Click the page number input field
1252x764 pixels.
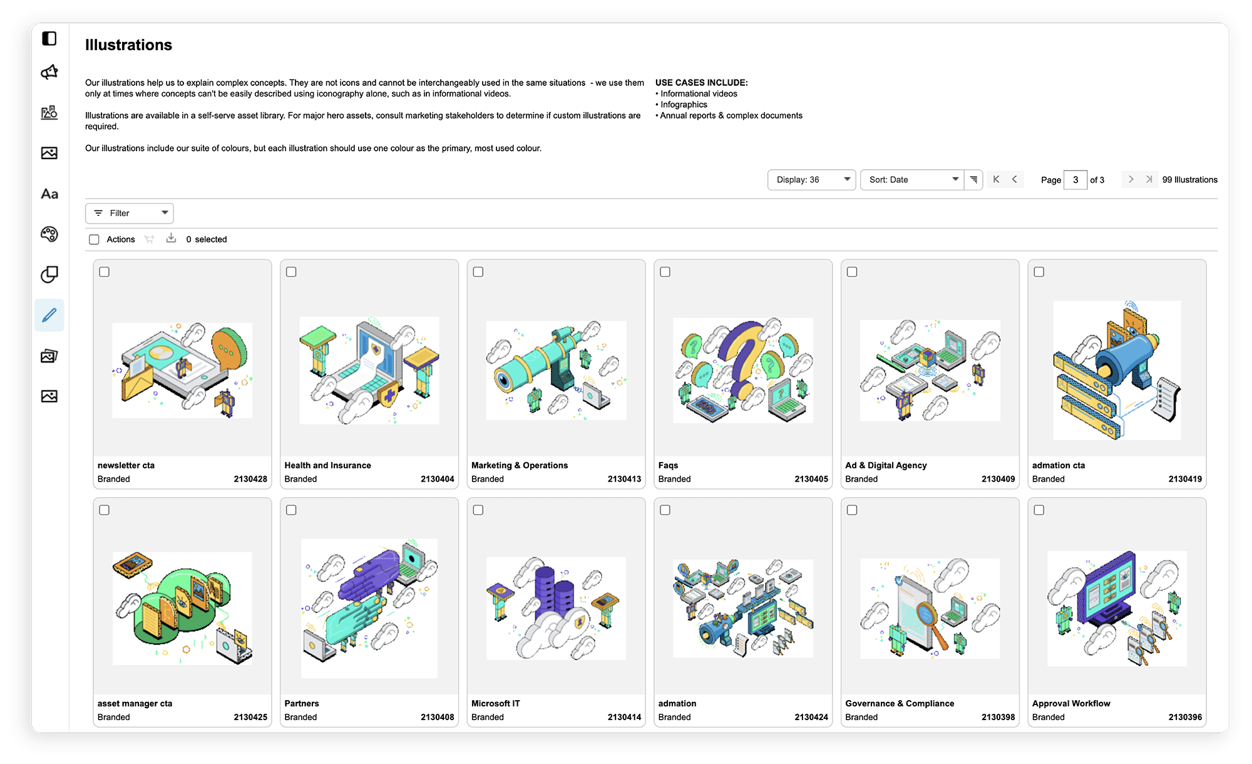[1075, 180]
